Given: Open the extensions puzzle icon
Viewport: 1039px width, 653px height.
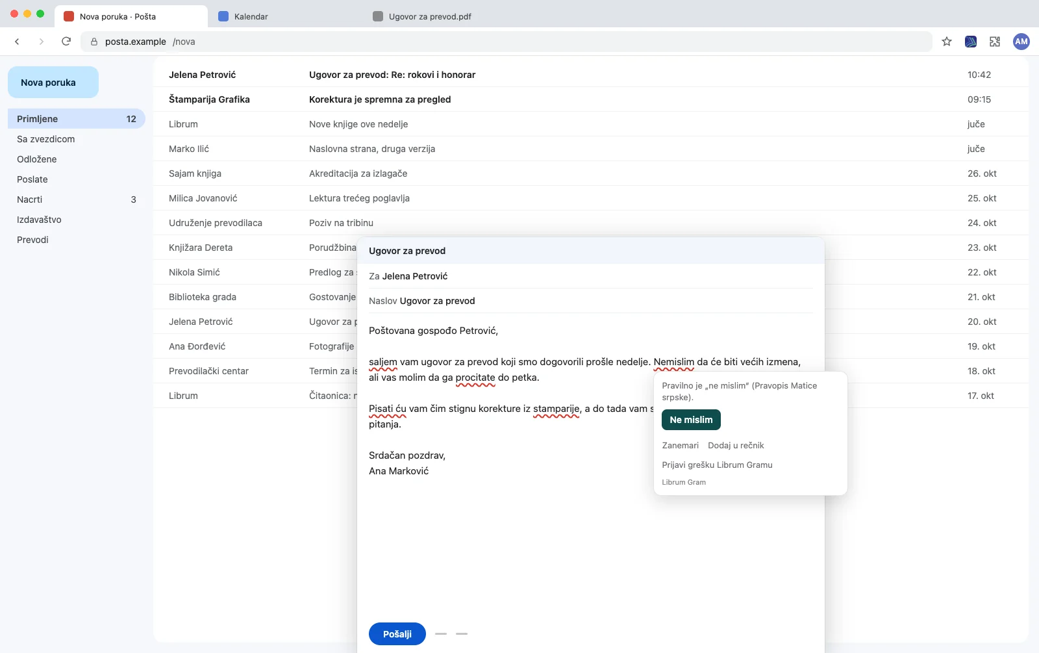Looking at the screenshot, I should tap(995, 42).
